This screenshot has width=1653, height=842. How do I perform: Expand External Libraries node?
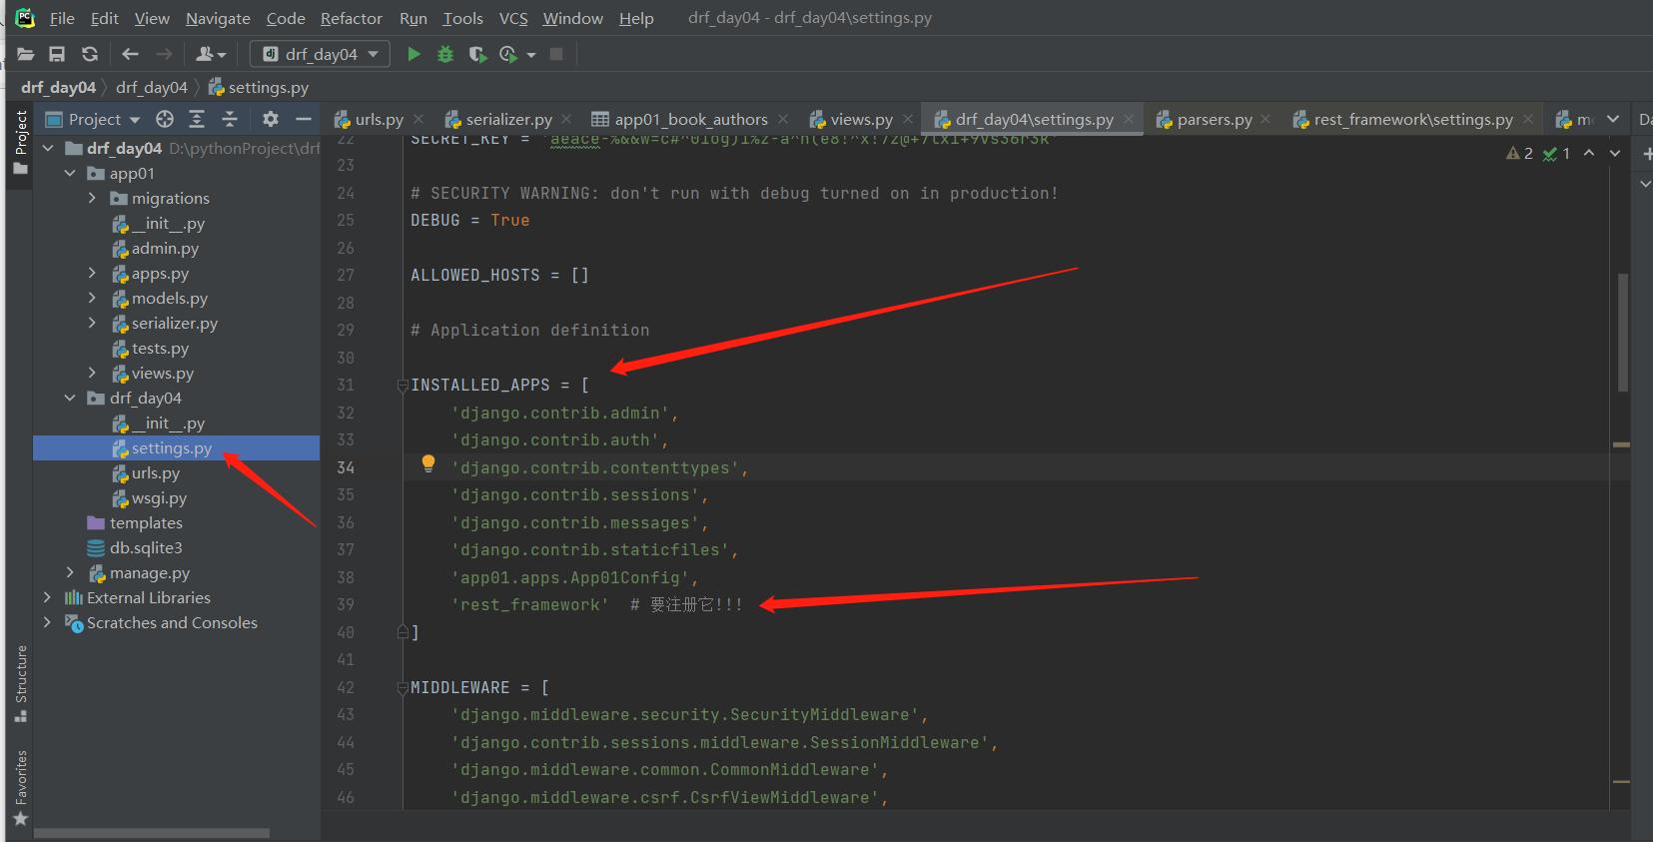pos(47,597)
